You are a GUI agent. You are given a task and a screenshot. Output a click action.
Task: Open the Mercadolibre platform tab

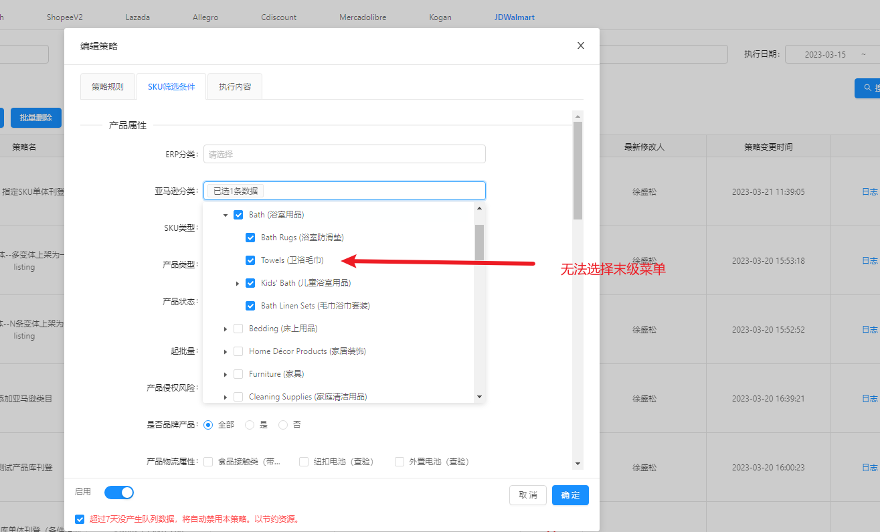tap(362, 17)
